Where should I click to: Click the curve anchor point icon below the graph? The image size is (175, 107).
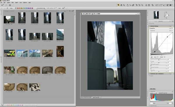[152, 57]
